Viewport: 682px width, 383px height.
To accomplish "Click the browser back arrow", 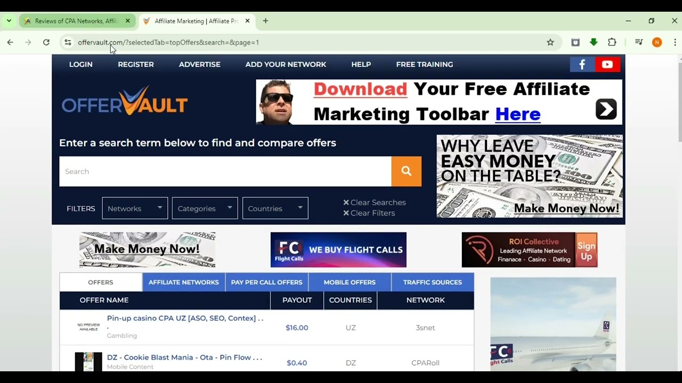I will 10,43.
